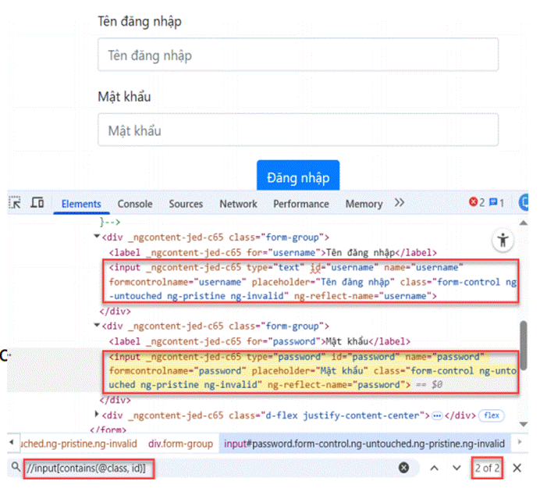Click the Đăng nhập button

tap(298, 177)
